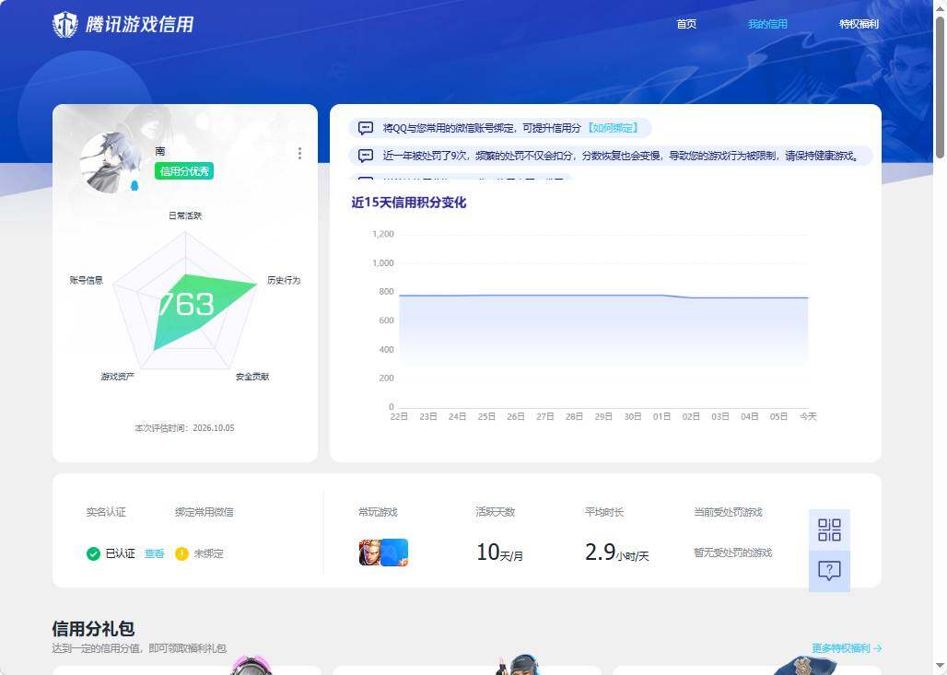This screenshot has height=675, width=947.
Task: Click the user avatar picture
Action: (x=110, y=162)
